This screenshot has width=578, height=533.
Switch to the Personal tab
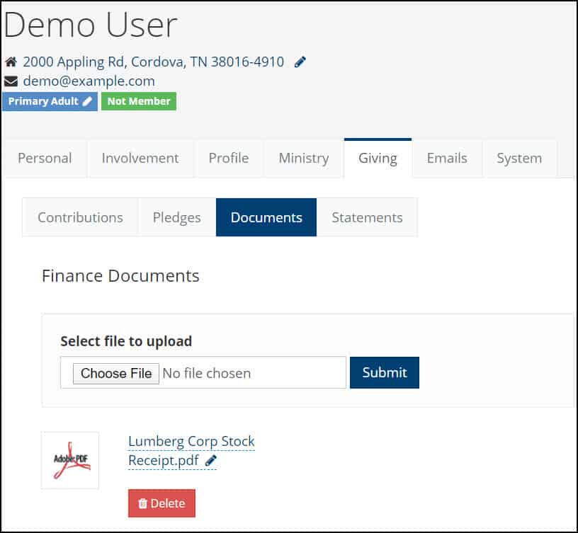click(x=45, y=159)
